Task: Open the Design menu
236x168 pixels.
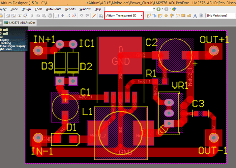Action: 26,9
